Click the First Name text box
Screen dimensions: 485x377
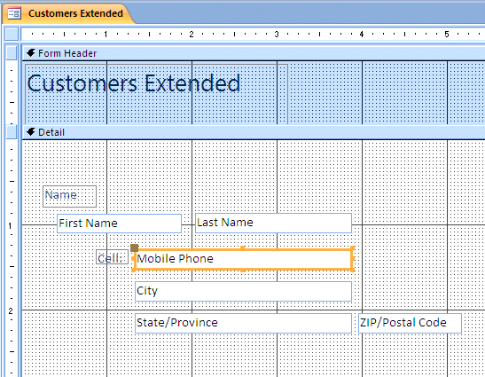pyautogui.click(x=119, y=224)
